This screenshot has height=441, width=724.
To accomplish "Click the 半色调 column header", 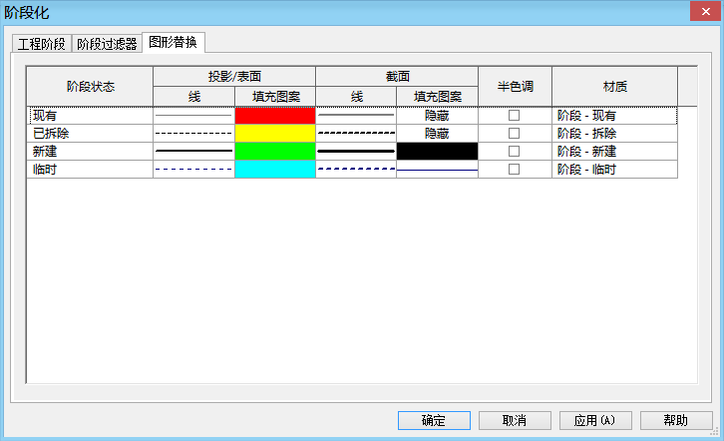I will click(516, 87).
